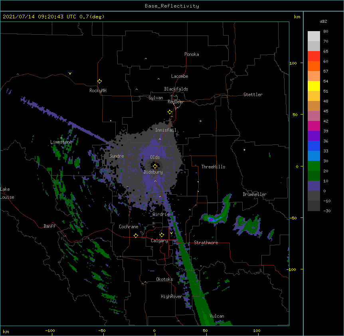Click the Stettler city label
Viewport: 344px width, 336px height.
[253, 95]
